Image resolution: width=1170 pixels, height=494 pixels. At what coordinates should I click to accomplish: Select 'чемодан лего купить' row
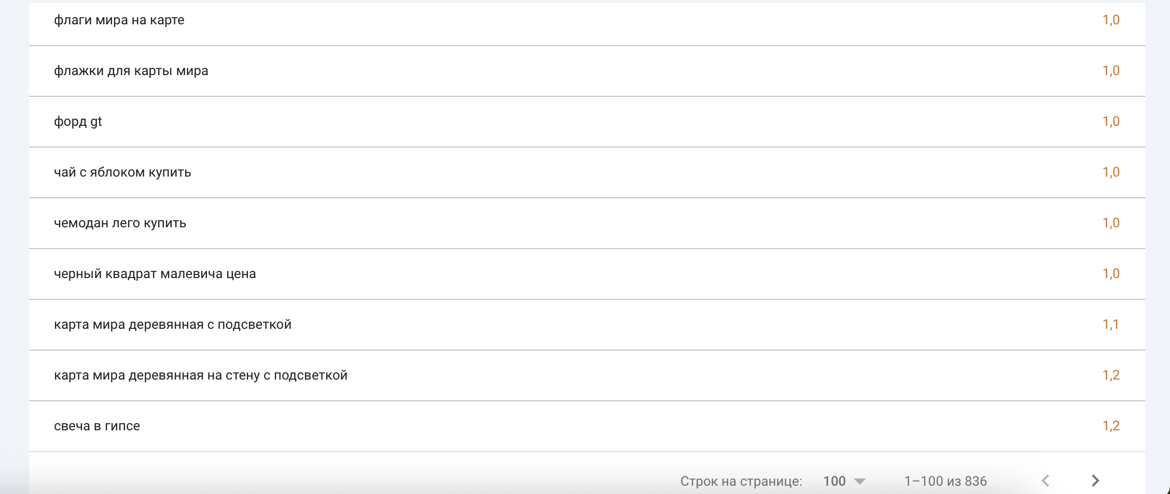click(x=120, y=223)
